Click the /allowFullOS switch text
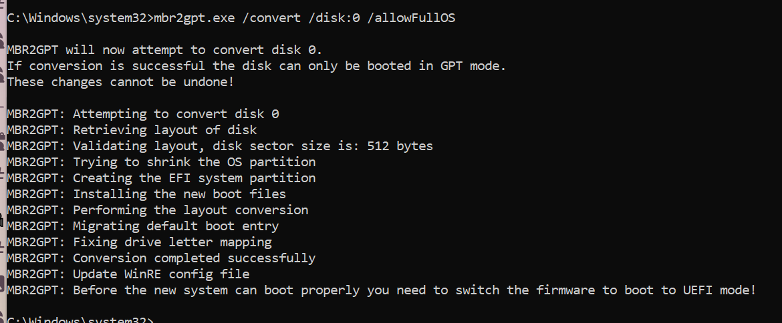The image size is (782, 323). 411,18
